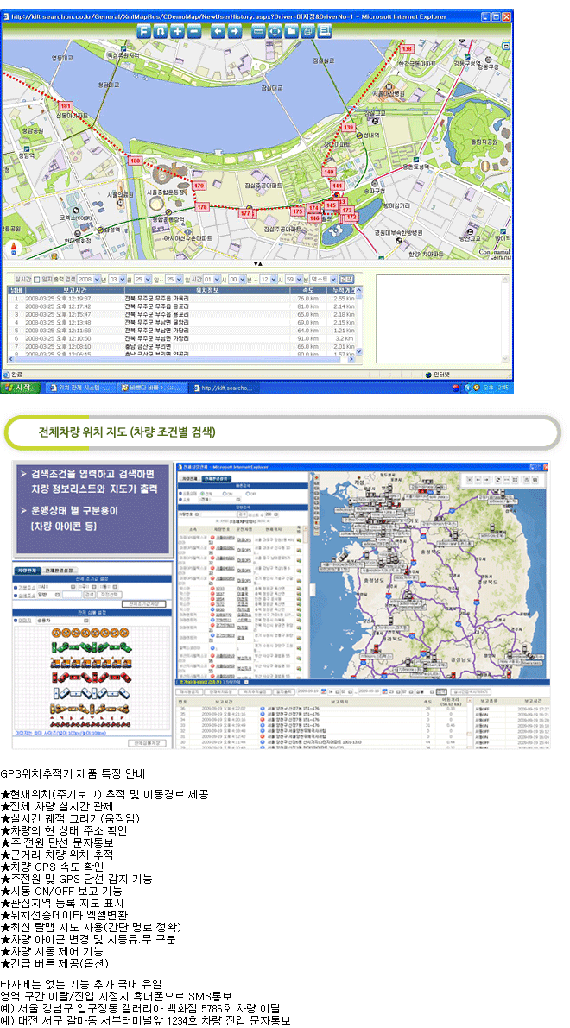Select row with report time 12:15:47
Image resolution: width=570 pixels, height=1028 pixels.
tap(181, 315)
